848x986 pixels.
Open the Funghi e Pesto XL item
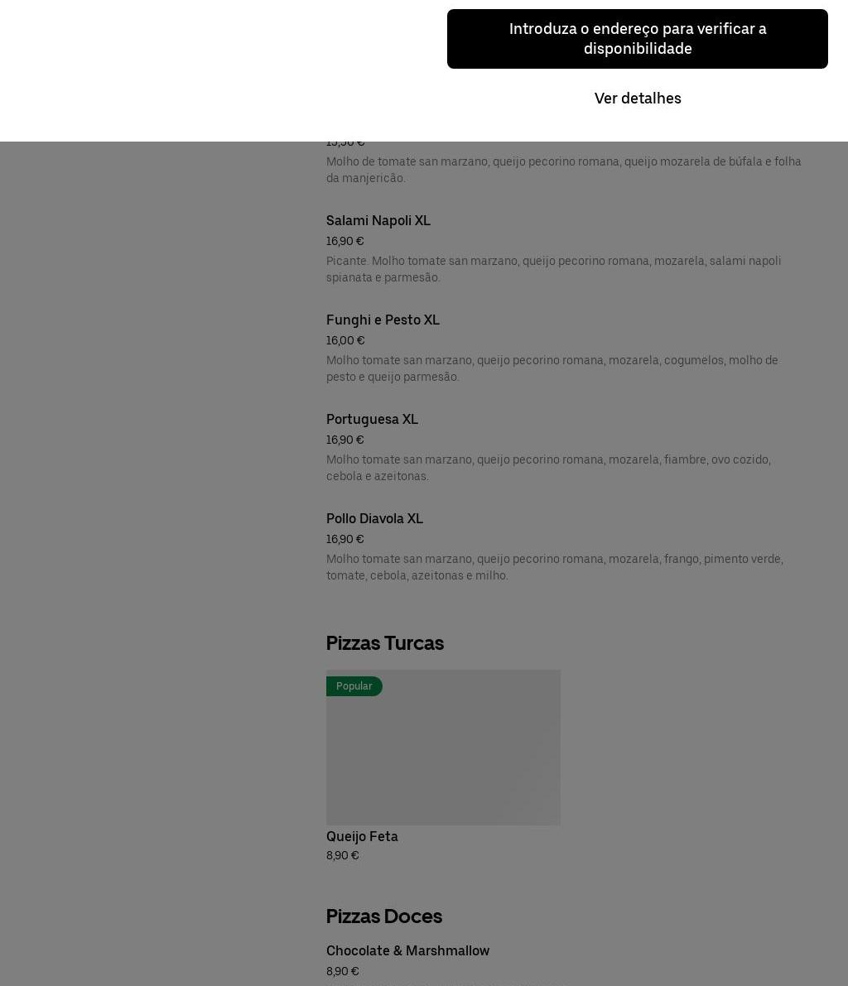pyautogui.click(x=383, y=320)
